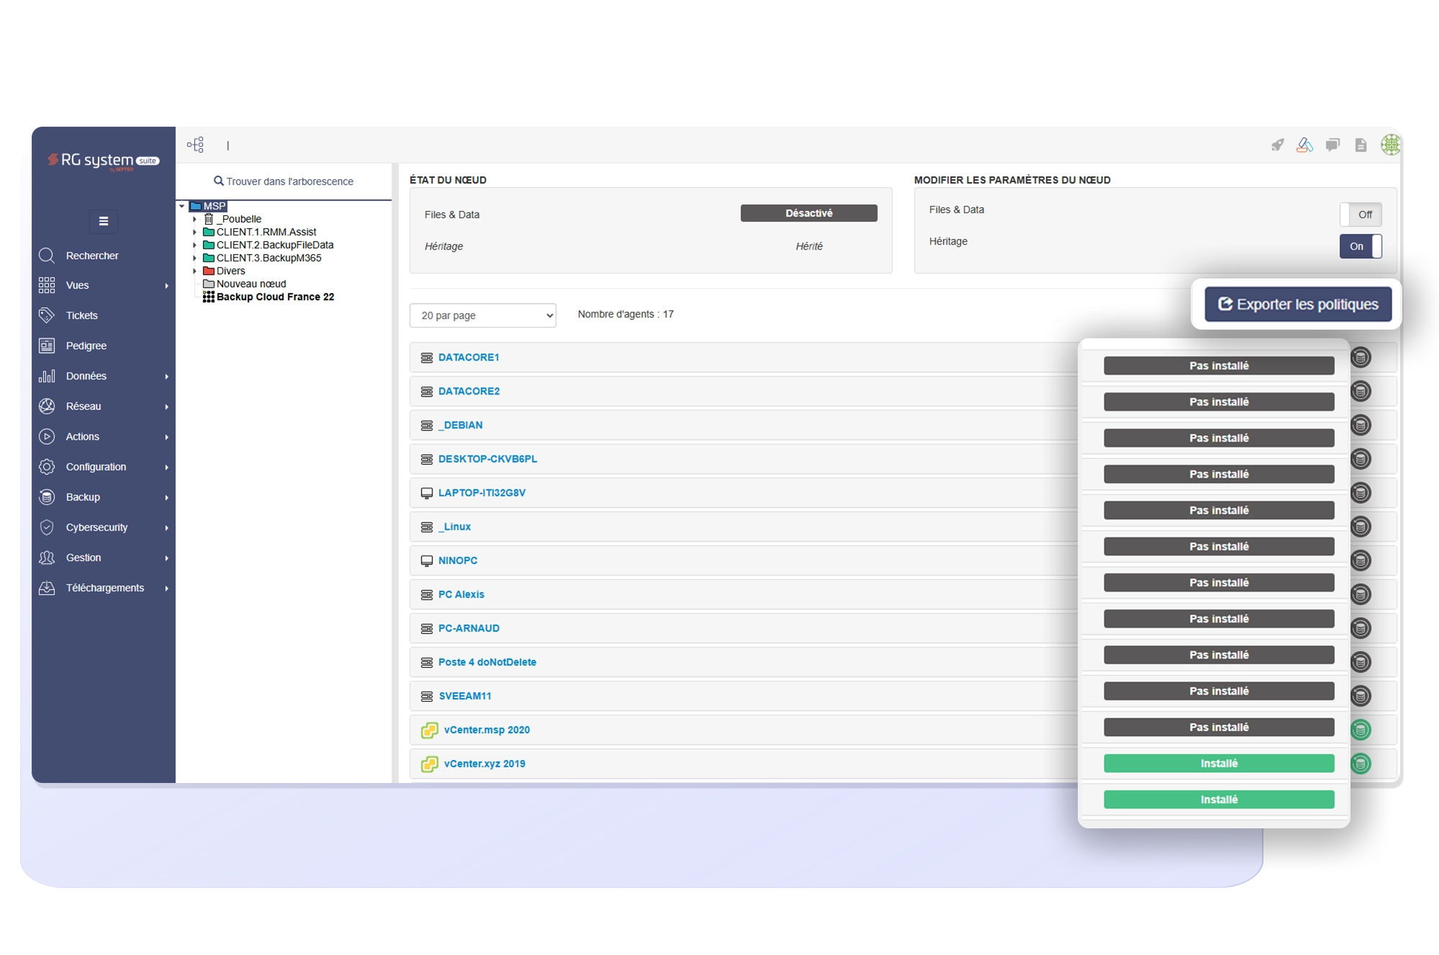Viewport: 1439px width, 955px height.
Task: Open the 20 par page dropdown
Action: [x=483, y=315]
